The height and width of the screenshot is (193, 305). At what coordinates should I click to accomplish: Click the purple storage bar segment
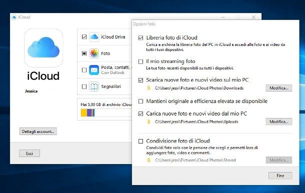click(x=89, y=113)
